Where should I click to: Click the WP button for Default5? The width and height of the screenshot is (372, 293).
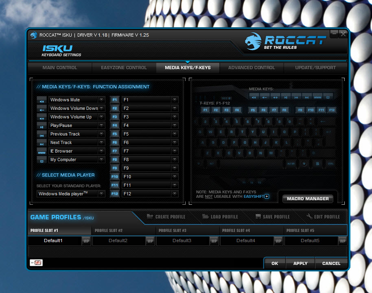[343, 241]
